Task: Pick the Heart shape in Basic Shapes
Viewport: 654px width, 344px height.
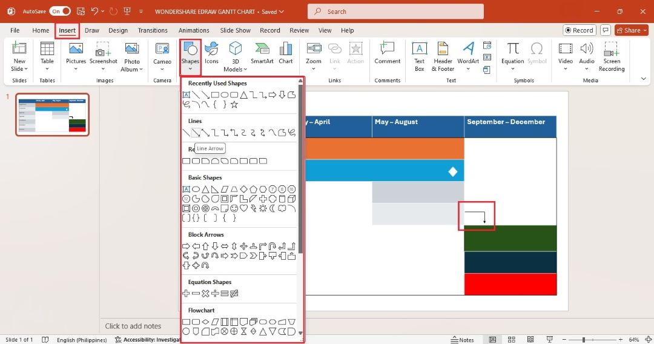Action: tap(243, 208)
